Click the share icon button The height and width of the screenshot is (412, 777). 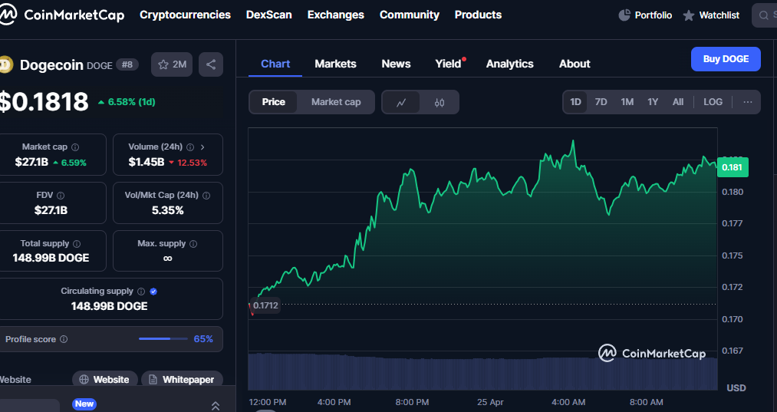tap(211, 64)
